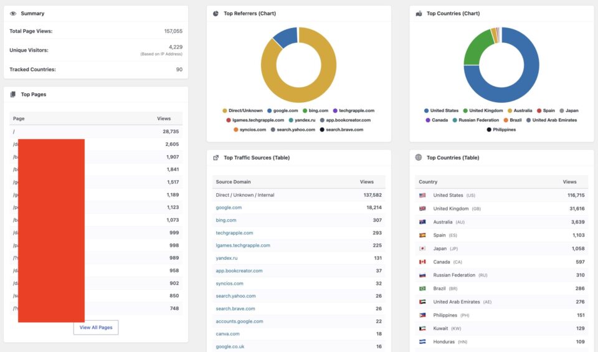Click the eye icon beside Summary
This screenshot has width=598, height=352.
coord(13,13)
